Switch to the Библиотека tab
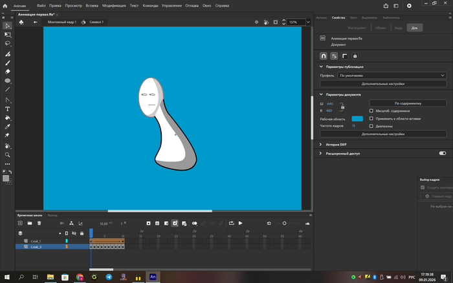Image resolution: width=453 pixels, height=283 pixels. pos(391,18)
